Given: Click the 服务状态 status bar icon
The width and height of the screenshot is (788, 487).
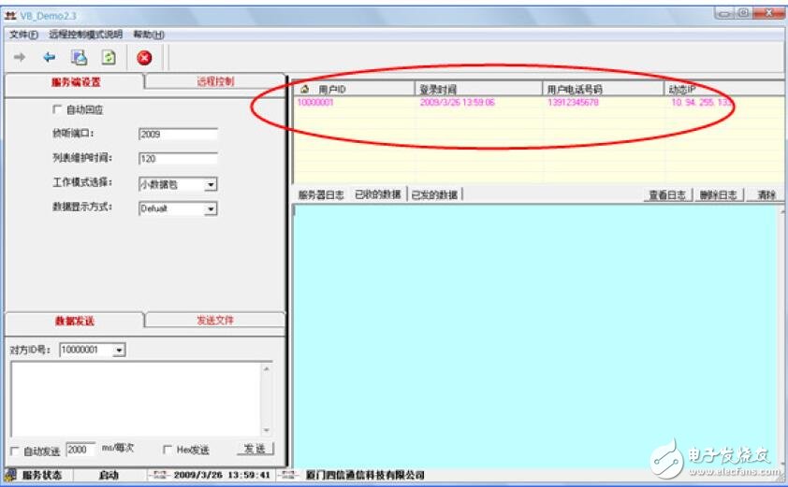Looking at the screenshot, I should [x=10, y=475].
